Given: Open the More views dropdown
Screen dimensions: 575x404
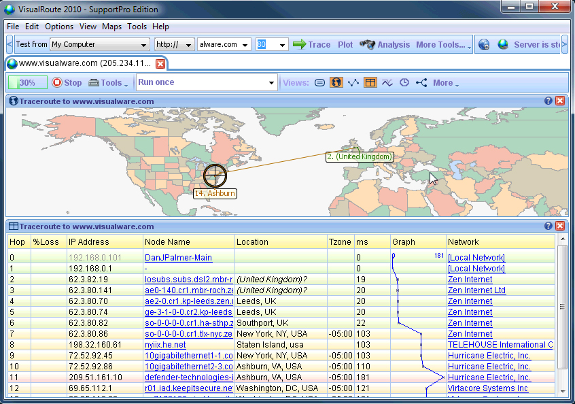Looking at the screenshot, I should pos(446,83).
